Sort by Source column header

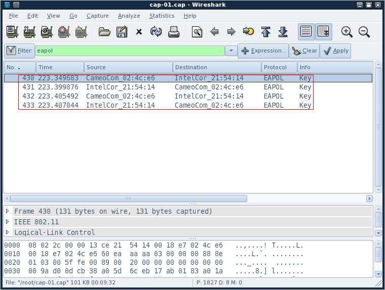pos(128,67)
